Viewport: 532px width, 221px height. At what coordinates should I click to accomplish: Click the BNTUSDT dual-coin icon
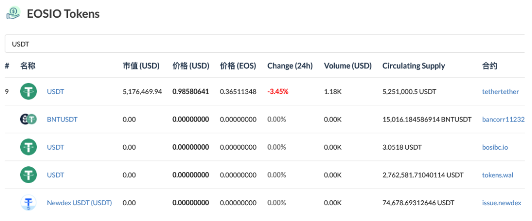coord(29,119)
